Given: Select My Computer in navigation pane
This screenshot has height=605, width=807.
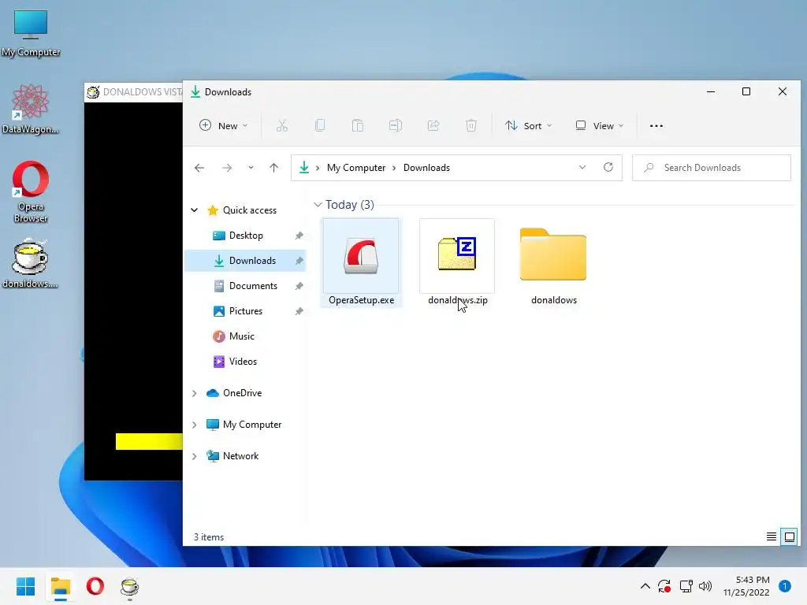Looking at the screenshot, I should (251, 425).
